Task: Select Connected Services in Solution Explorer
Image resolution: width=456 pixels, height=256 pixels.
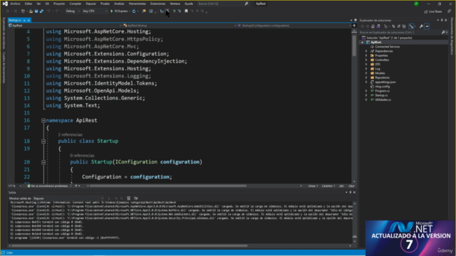Action: tap(387, 47)
